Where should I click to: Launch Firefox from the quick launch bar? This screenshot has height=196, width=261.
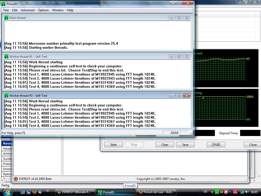coord(34,192)
